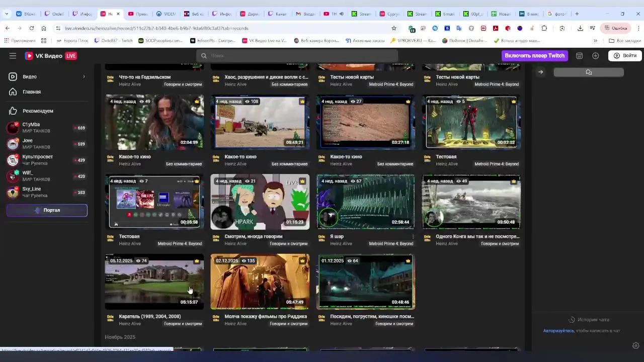Click Метroid Prime 4: Beyond tag under Я шар
The width and height of the screenshot is (644, 362).
click(x=391, y=244)
